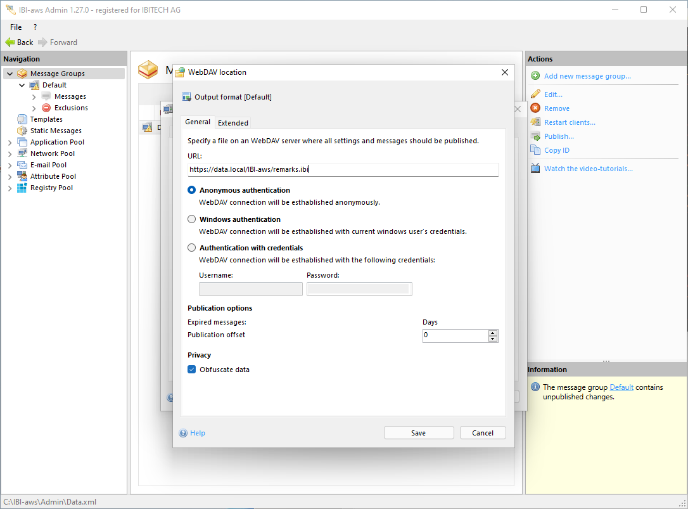Expand the Exclusions tree node
Screen dimensions: 688x509
pos(34,108)
